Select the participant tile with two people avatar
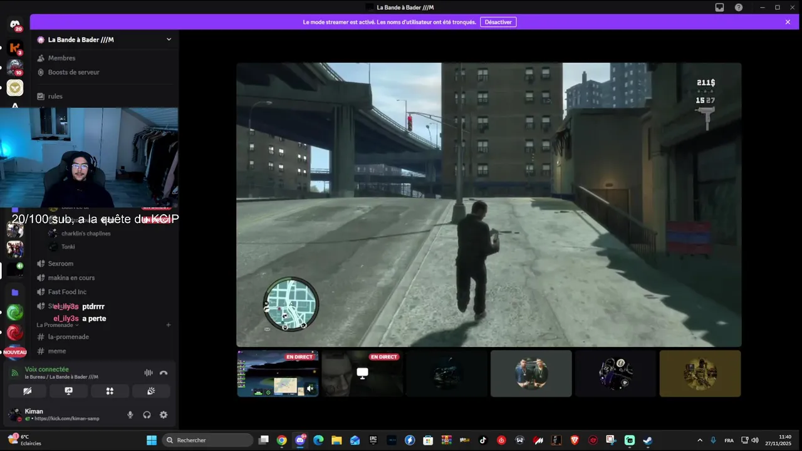 (x=531, y=373)
